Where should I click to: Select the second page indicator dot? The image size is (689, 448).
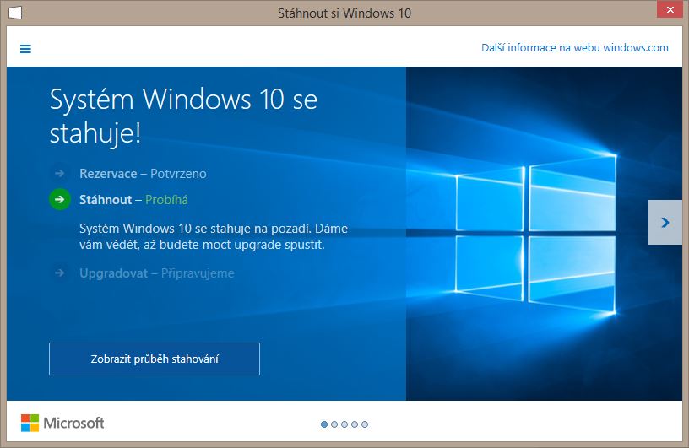(x=334, y=424)
